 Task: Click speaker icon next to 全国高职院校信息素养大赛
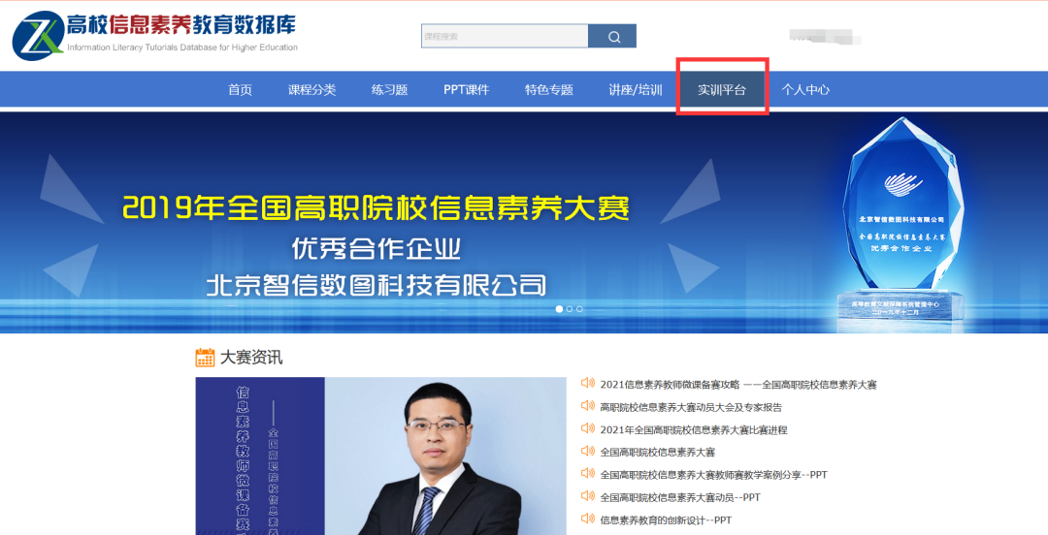pyautogui.click(x=588, y=451)
